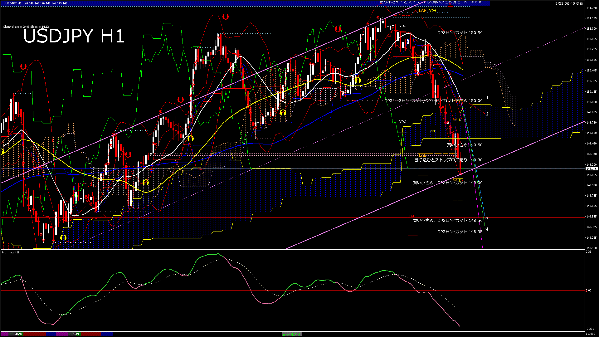Click the YDO open-price box label

click(x=403, y=26)
